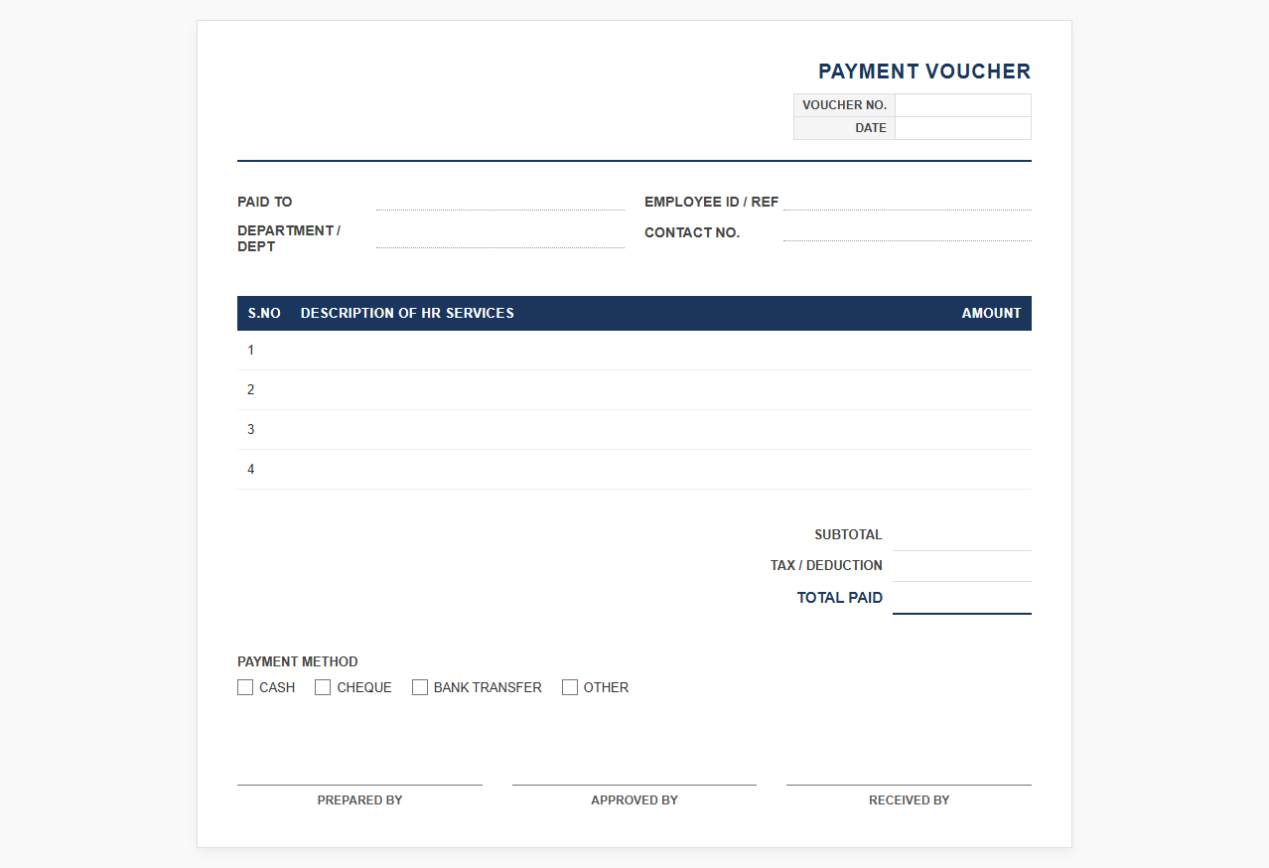Click the APPROVED BY signature line
The height and width of the screenshot is (868, 1269).
tap(634, 785)
